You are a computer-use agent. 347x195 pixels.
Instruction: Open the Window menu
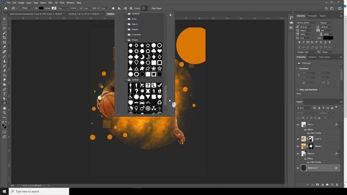click(70, 3)
